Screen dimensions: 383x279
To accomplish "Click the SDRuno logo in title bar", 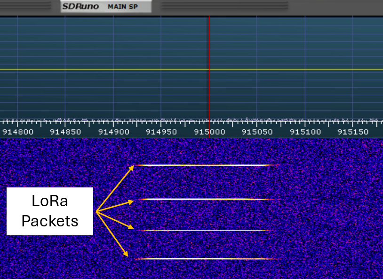I will [80, 7].
